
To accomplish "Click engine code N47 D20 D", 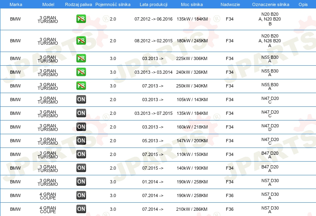I will [270, 127].
